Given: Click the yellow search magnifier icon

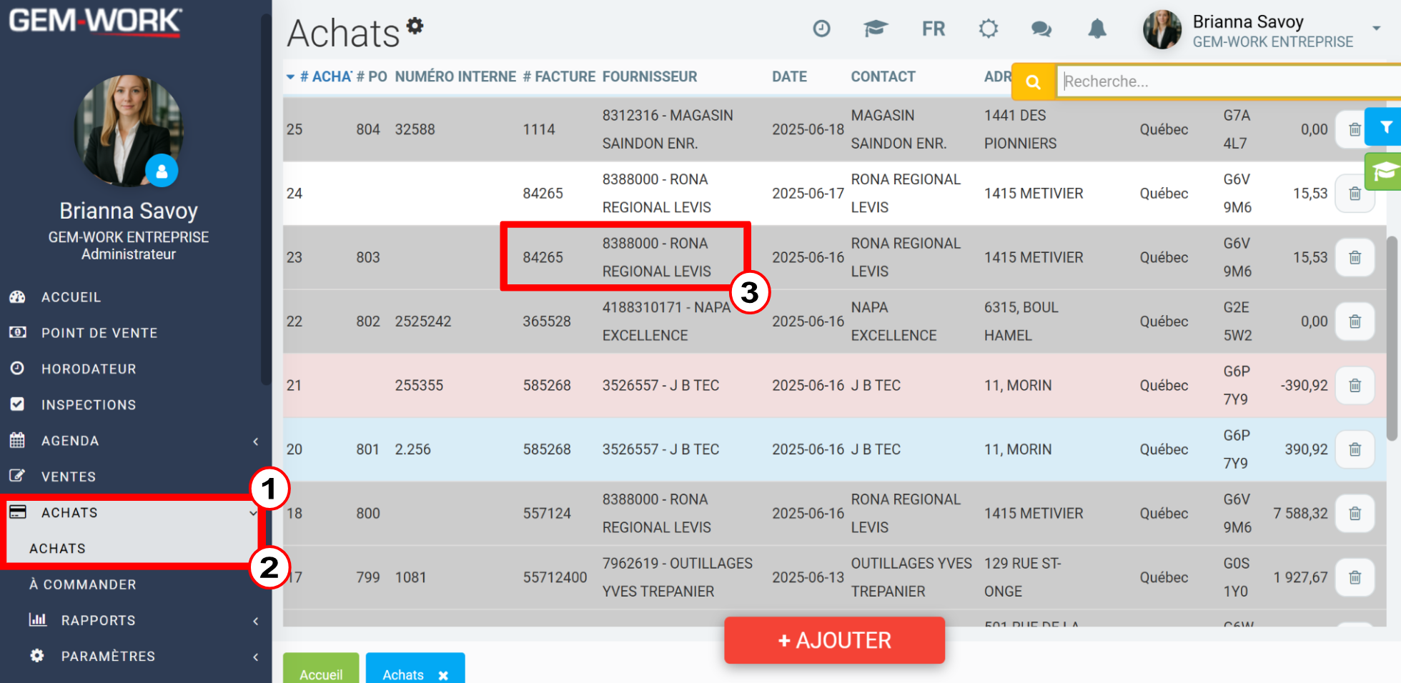Looking at the screenshot, I should click(x=1034, y=81).
